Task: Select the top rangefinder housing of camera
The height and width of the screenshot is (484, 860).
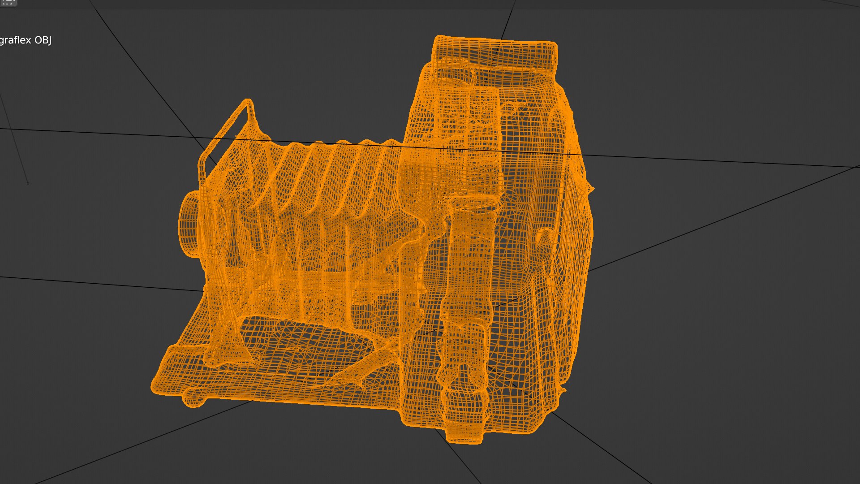Action: coord(495,54)
